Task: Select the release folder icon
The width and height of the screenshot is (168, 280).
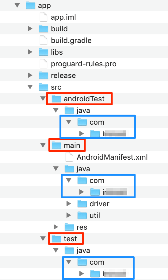Action: click(x=43, y=75)
